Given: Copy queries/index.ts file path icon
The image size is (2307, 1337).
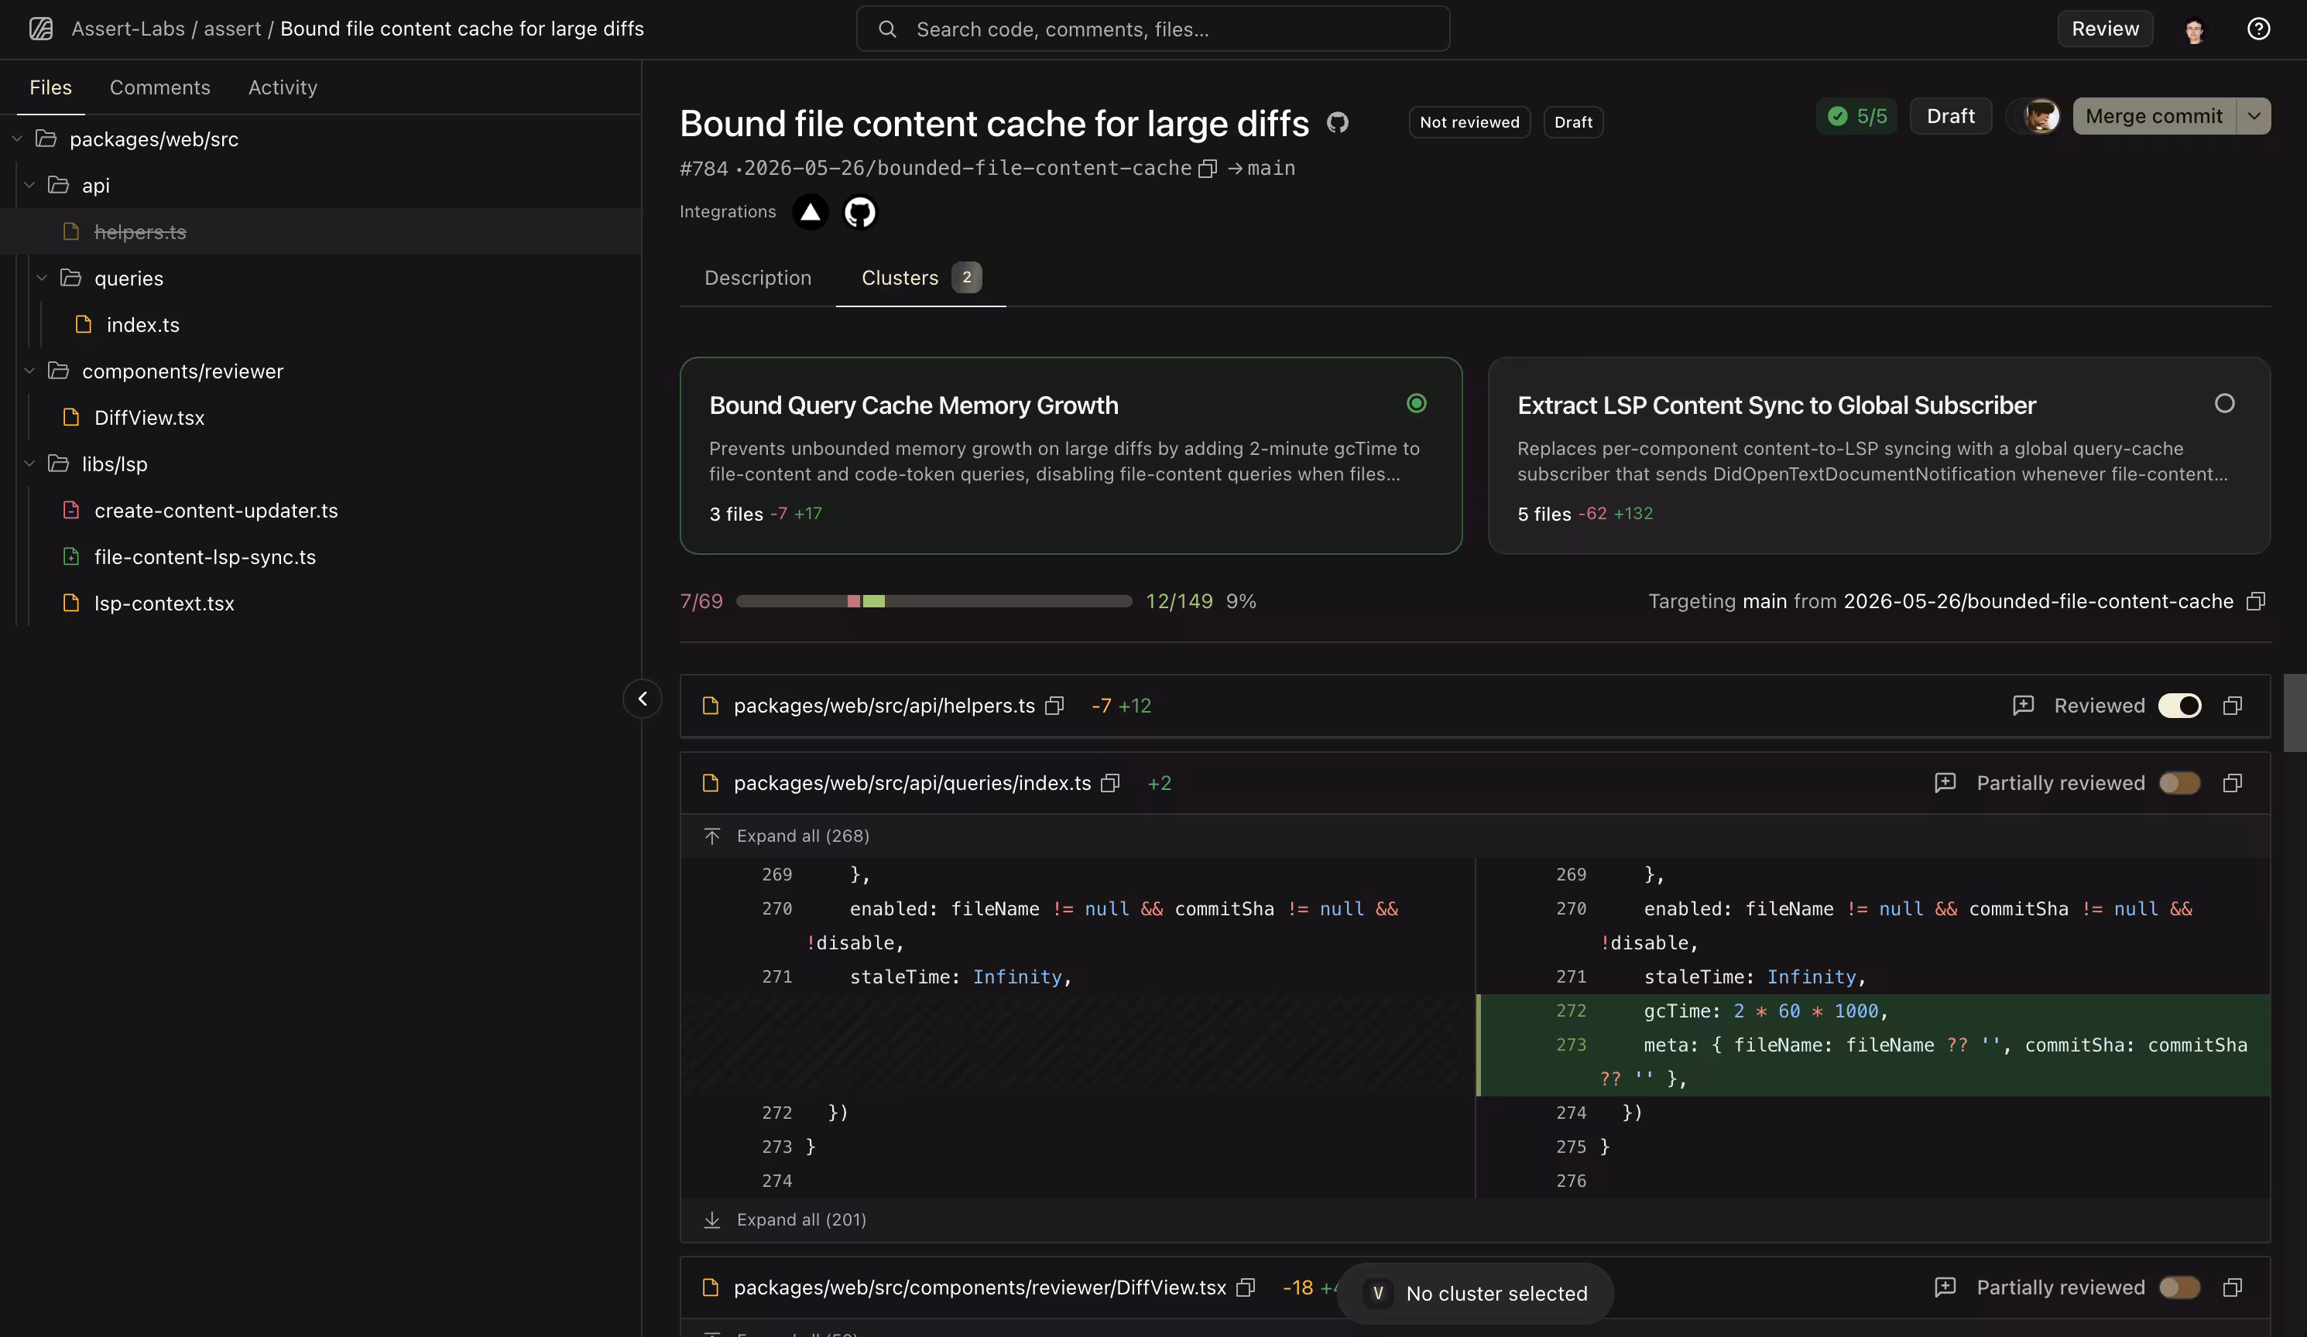Looking at the screenshot, I should coord(1110,783).
